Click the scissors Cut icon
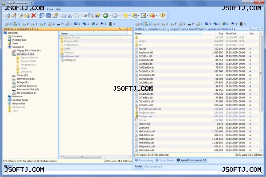The width and height of the screenshot is (266, 177). pyautogui.click(x=70, y=15)
